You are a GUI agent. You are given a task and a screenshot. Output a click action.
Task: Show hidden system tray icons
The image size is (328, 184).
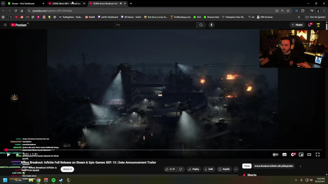(x=296, y=180)
